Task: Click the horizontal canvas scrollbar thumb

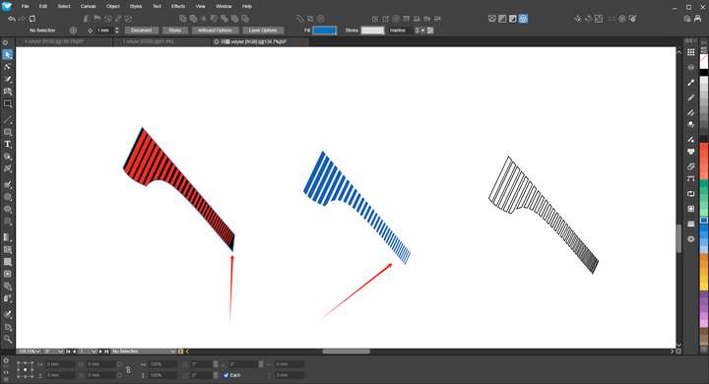Action: (x=346, y=352)
